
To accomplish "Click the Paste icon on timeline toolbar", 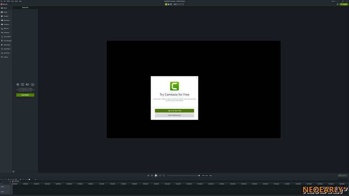I will click(11, 180).
